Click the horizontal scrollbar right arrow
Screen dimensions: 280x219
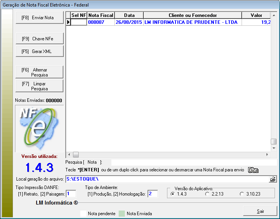coord(267,154)
